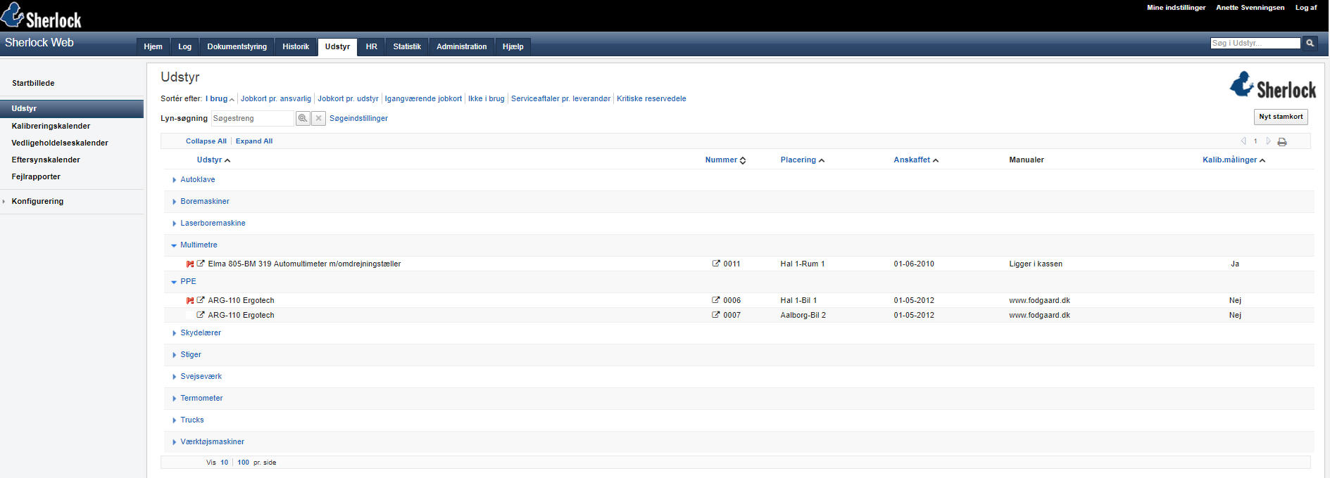Viewport: 1330px width, 478px height.
Task: Expand the Svejseværk group
Action: point(174,377)
